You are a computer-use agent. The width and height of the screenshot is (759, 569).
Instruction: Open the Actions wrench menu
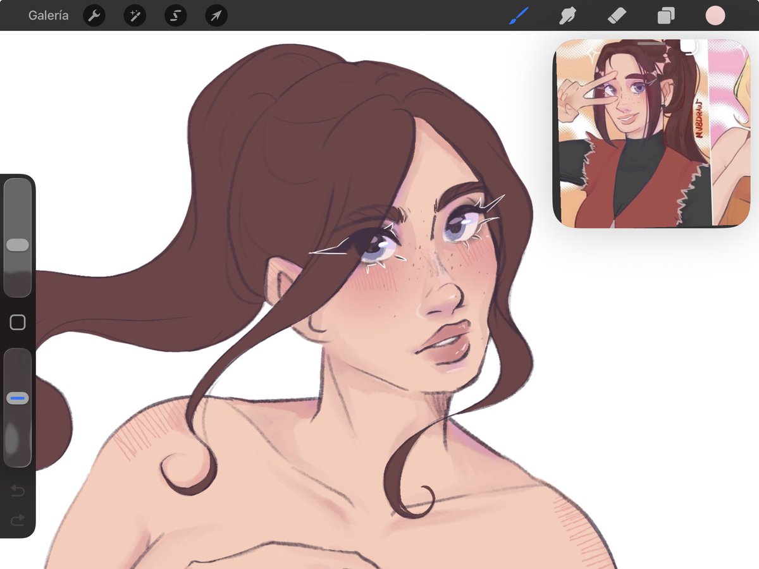(94, 16)
